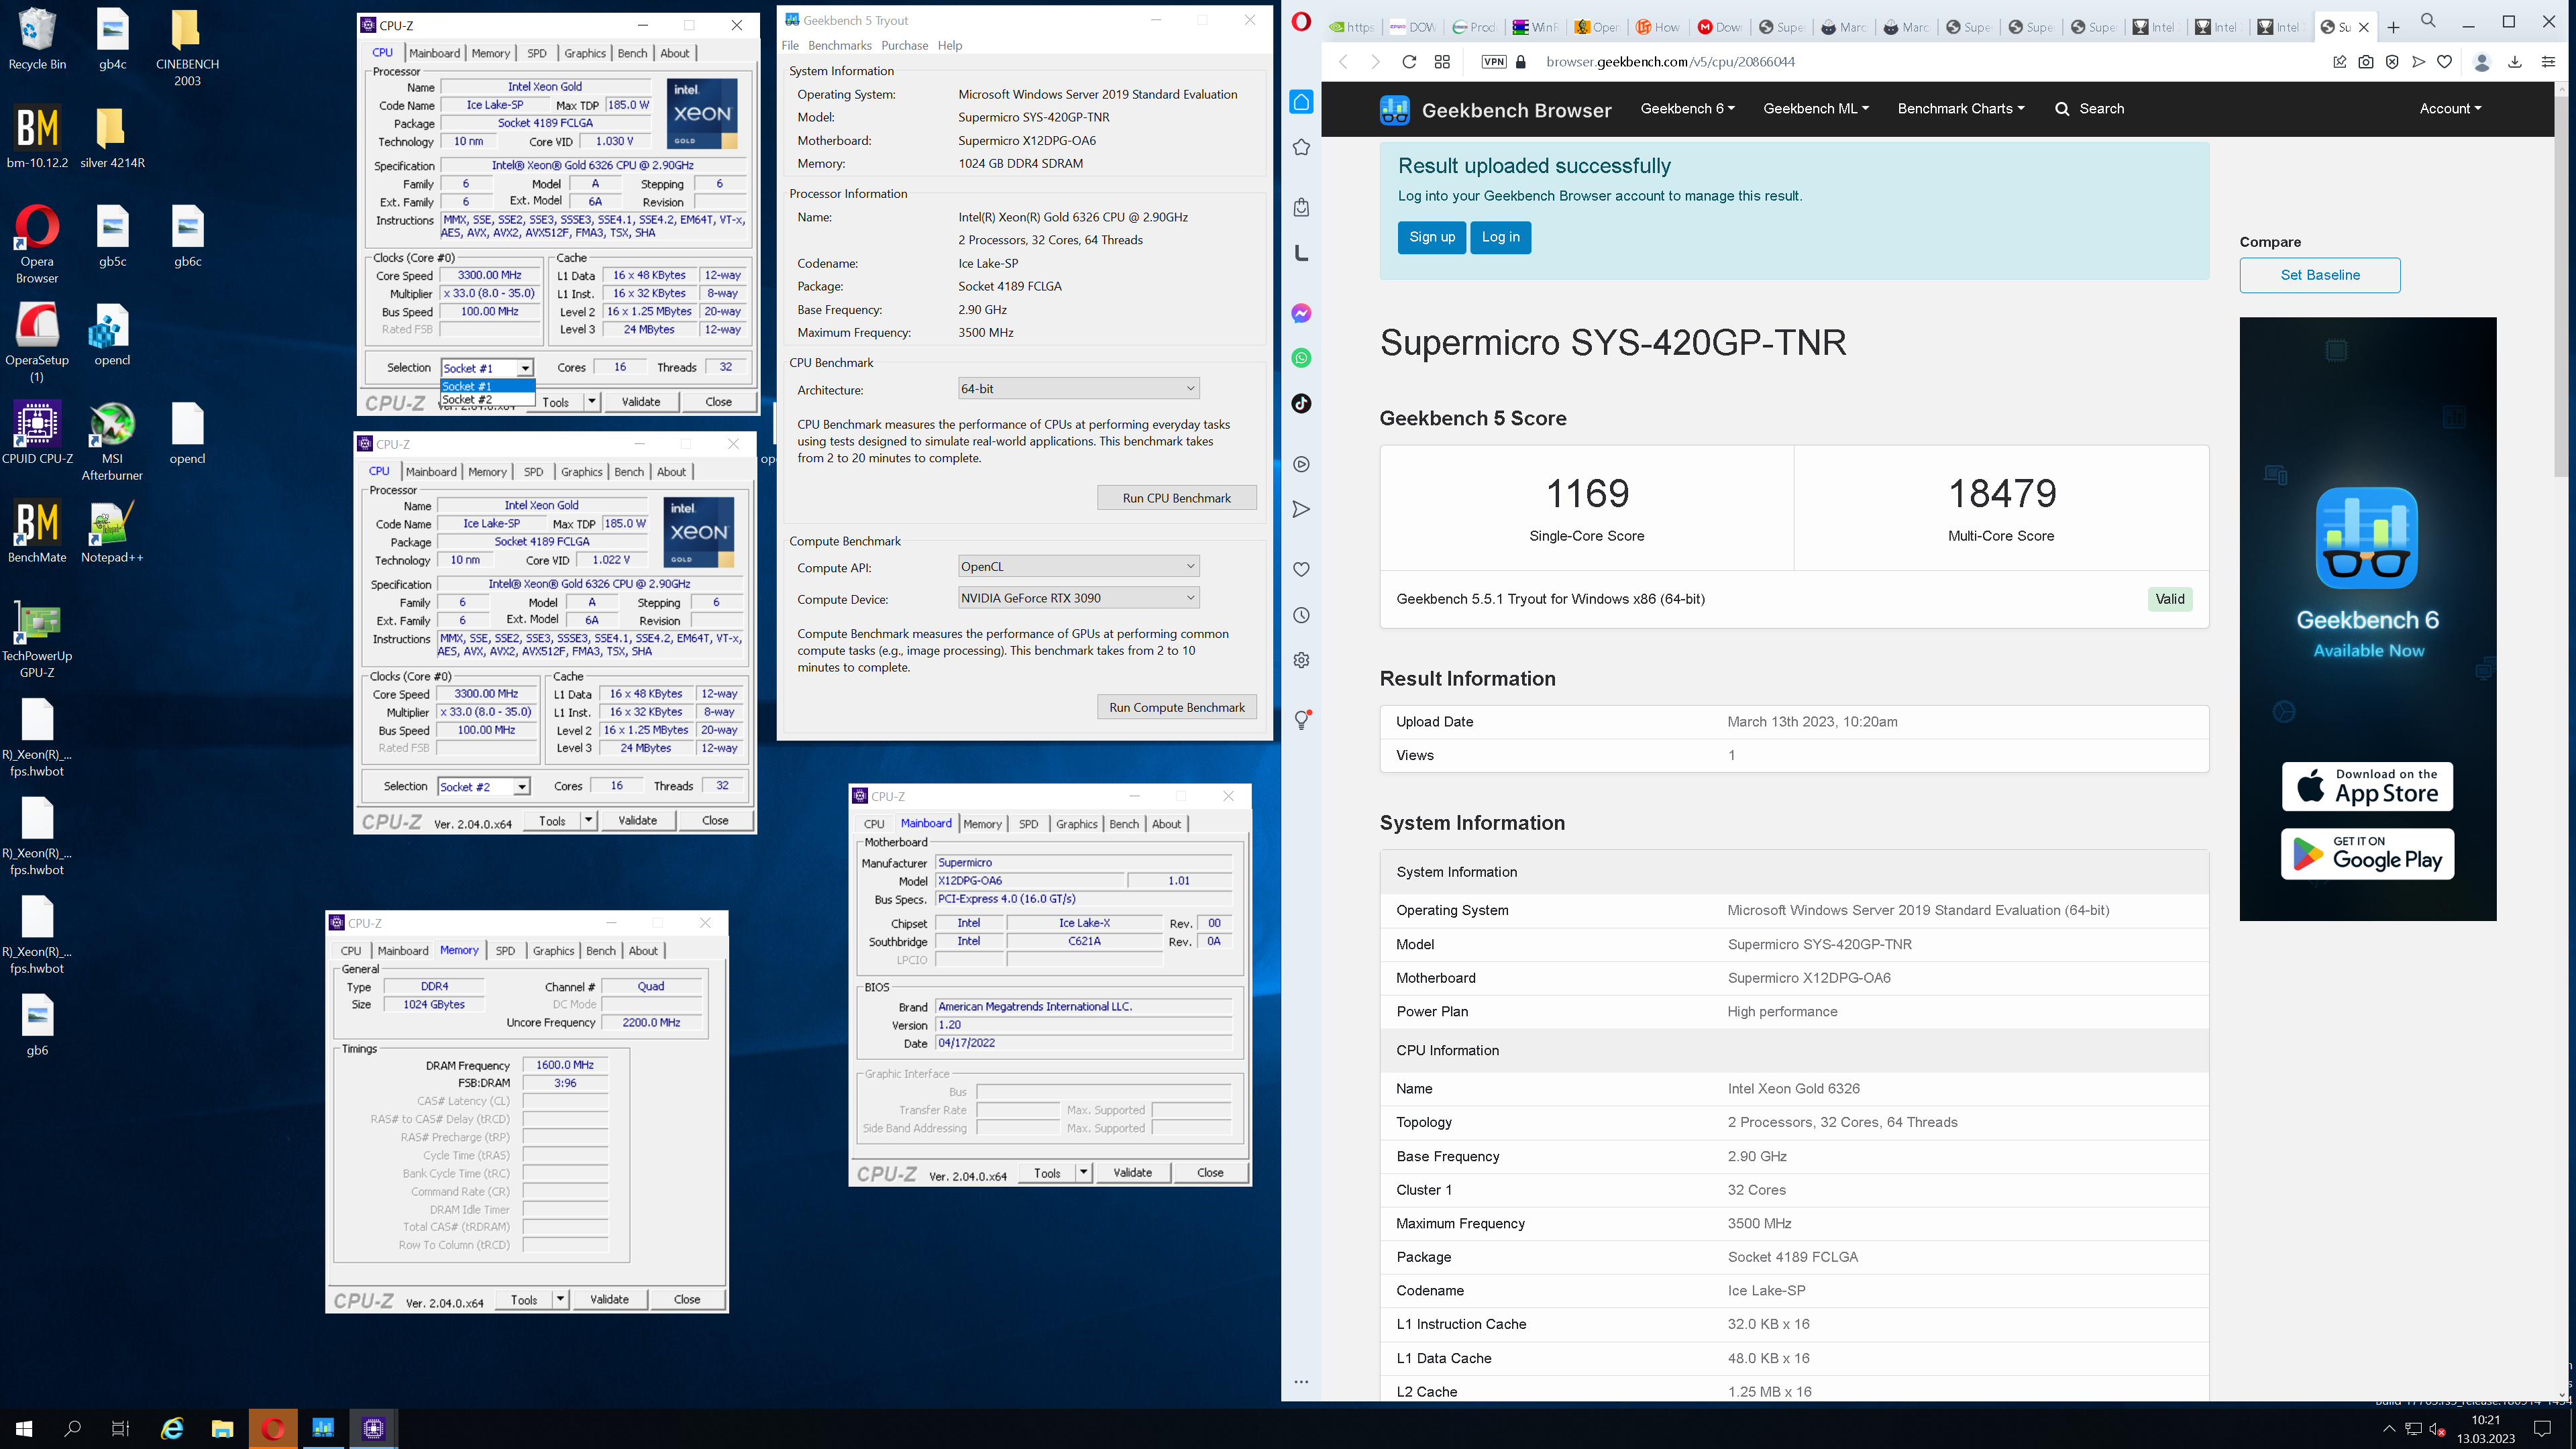
Task: Expand the Benchmark Charts navigation menu
Action: pos(1960,108)
